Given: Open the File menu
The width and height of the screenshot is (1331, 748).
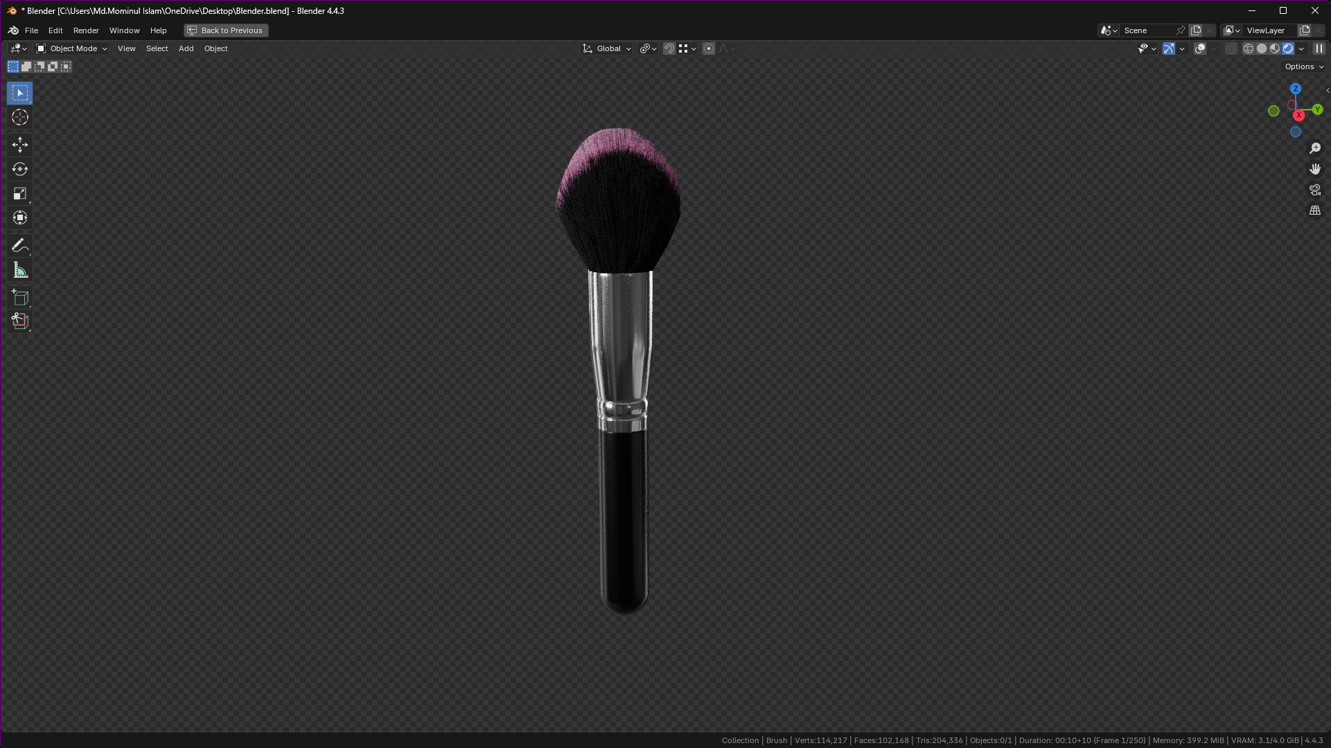Looking at the screenshot, I should [x=31, y=30].
